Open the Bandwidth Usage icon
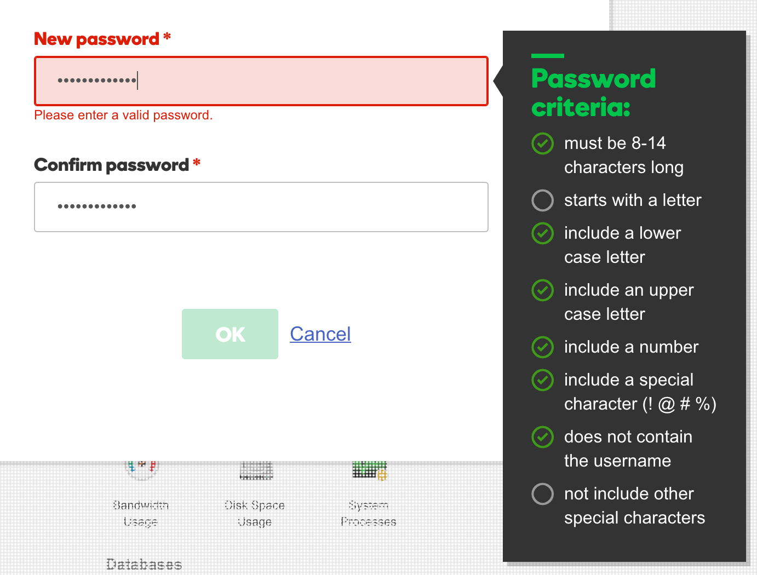This screenshot has width=757, height=575. [141, 471]
